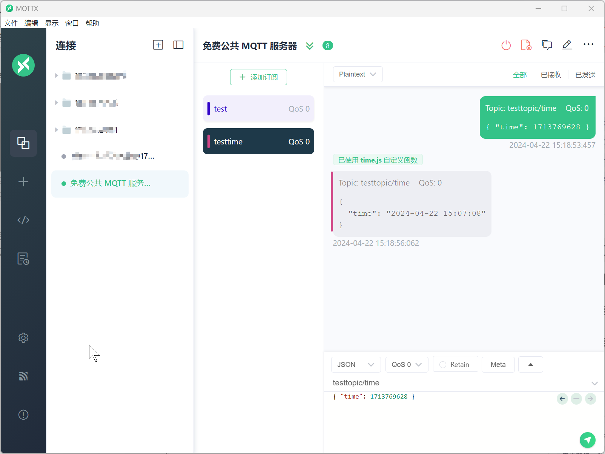Image resolution: width=605 pixels, height=454 pixels.
Task: Click the timestamp 2024-04-22 15:18:53:457
Action: tap(552, 145)
